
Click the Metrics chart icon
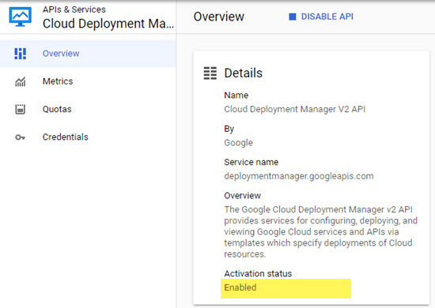coord(21,81)
